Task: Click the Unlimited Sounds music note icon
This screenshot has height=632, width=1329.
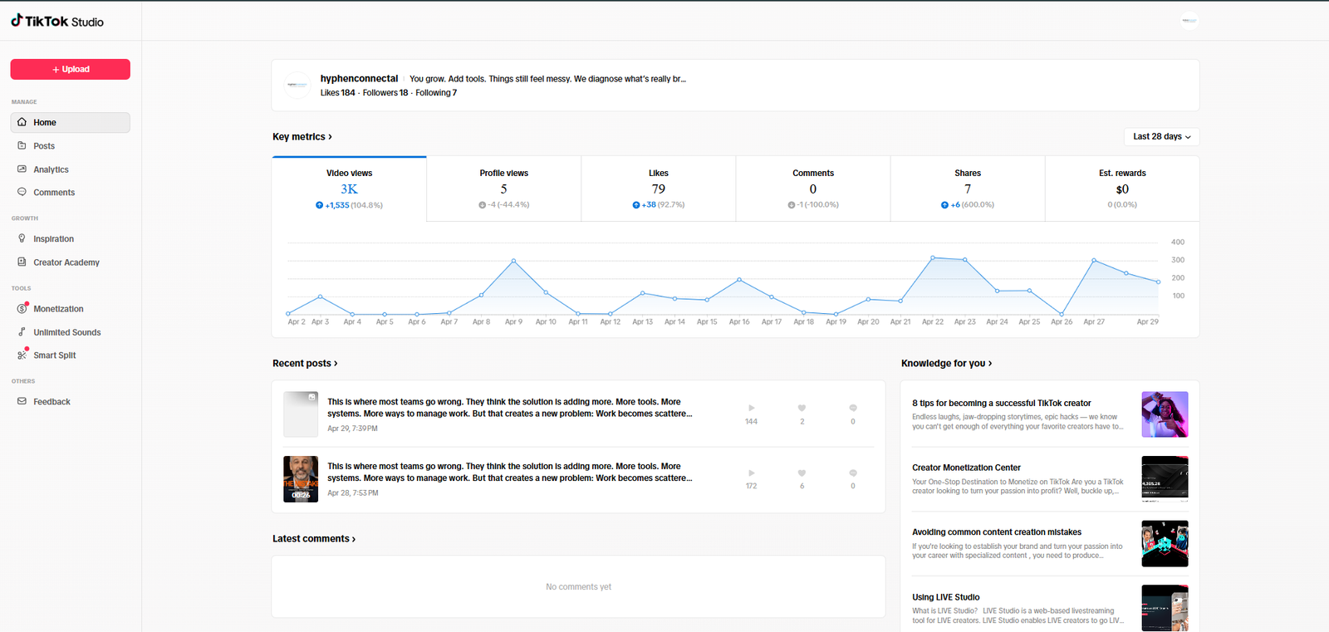Action: coord(22,332)
